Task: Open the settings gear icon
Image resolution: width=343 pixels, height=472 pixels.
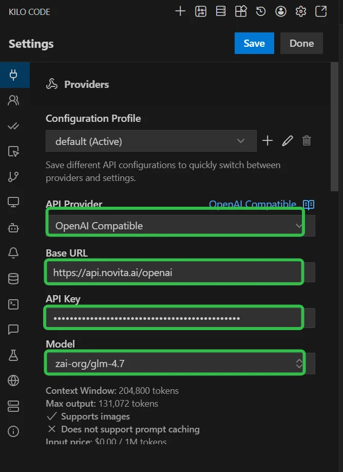Action: pyautogui.click(x=300, y=11)
